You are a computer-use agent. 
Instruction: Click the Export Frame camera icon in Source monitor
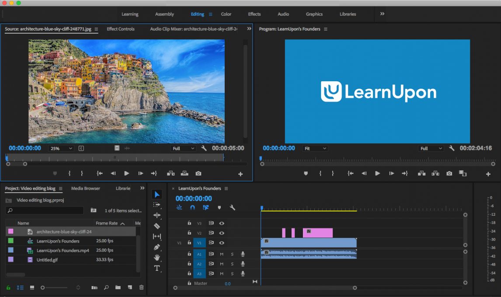(x=198, y=173)
